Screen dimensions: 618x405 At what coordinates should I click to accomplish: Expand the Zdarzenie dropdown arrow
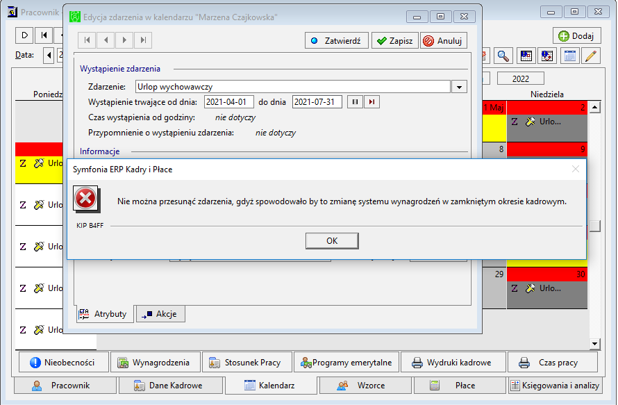tap(459, 87)
